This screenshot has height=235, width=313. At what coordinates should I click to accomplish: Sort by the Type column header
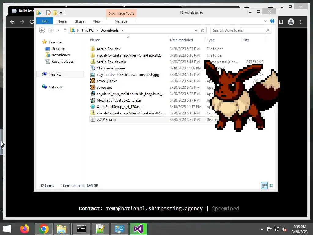[x=211, y=40]
